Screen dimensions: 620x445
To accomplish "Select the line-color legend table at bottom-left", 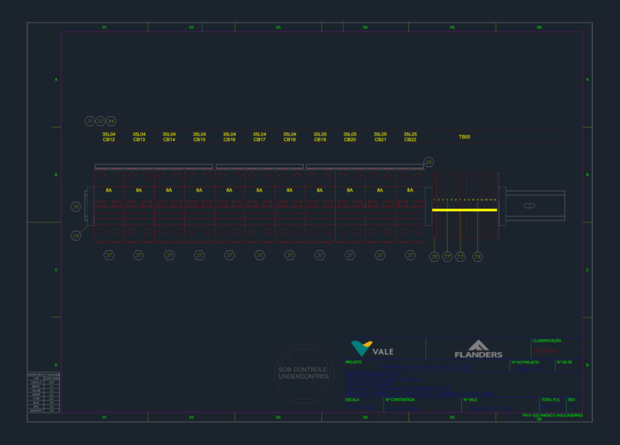I will click(44, 393).
